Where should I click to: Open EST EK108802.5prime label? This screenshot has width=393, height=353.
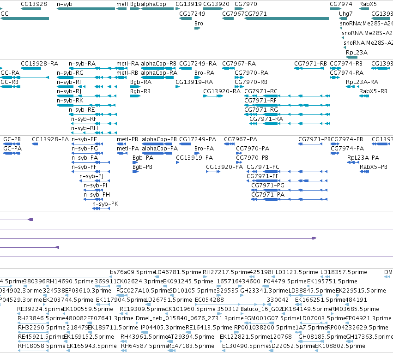(x=340, y=346)
